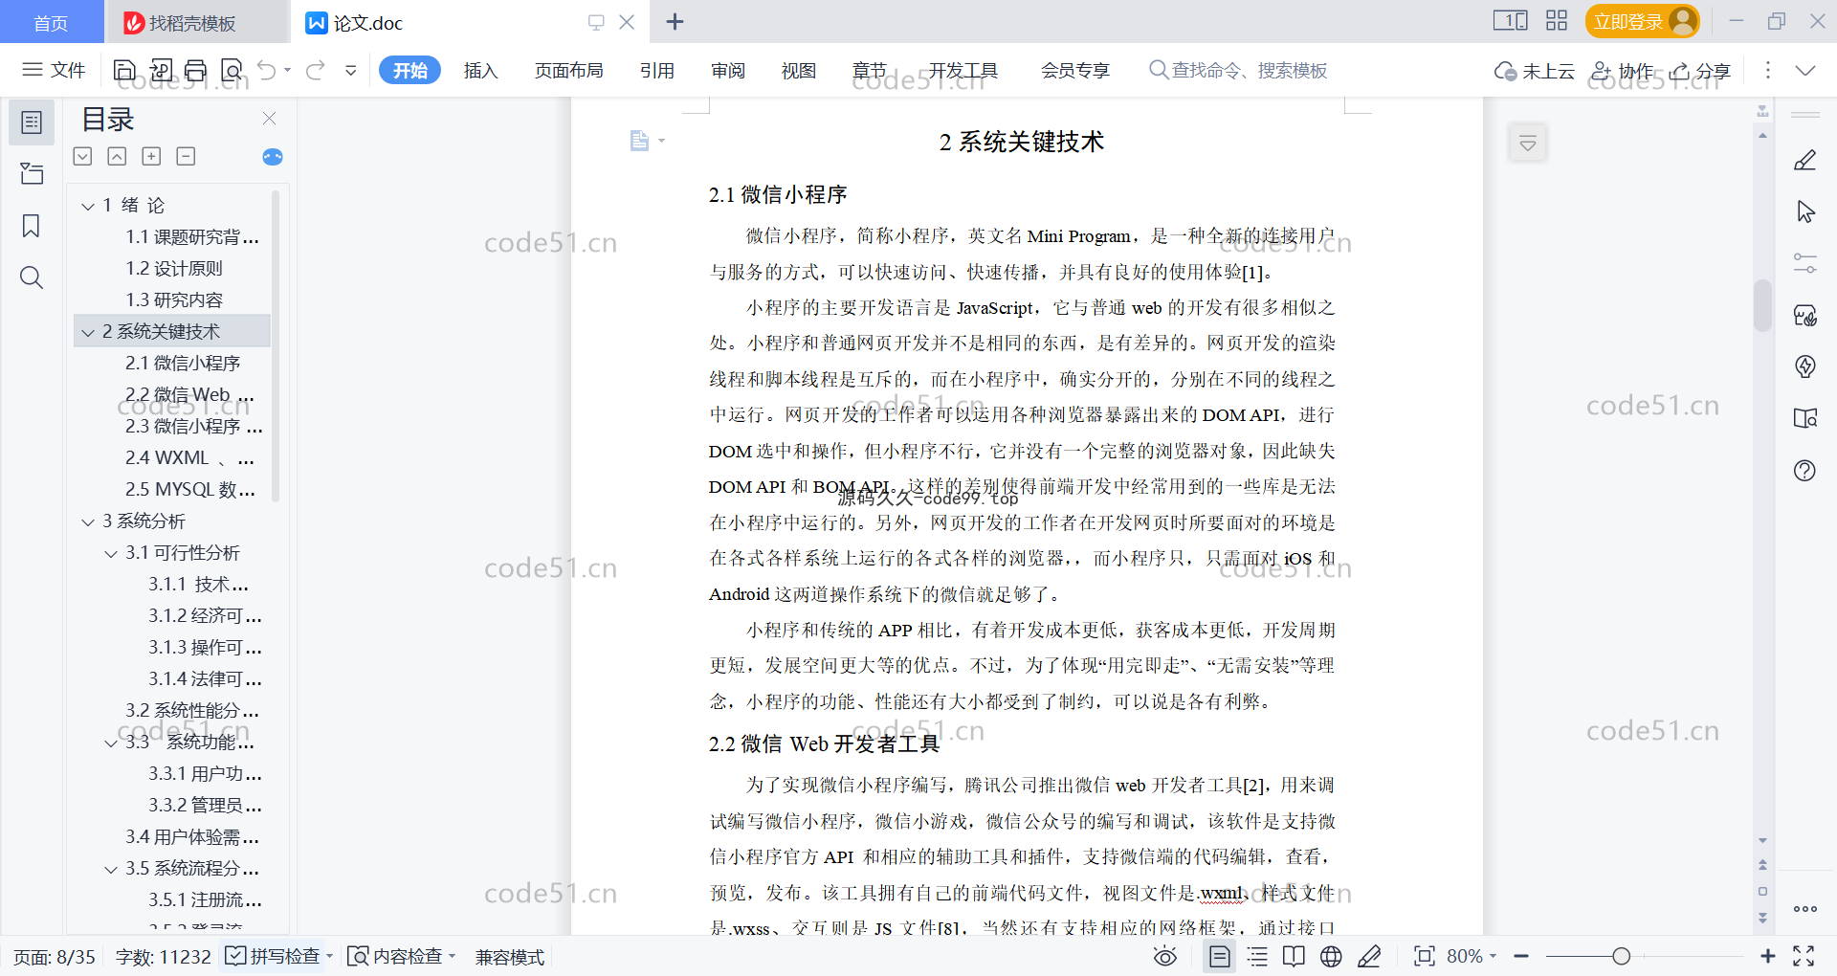Click the pen edit icon in right sidebar
The height and width of the screenshot is (976, 1837).
[x=1805, y=160]
